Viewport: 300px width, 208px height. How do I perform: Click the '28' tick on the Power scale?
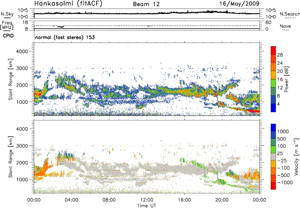click(280, 55)
